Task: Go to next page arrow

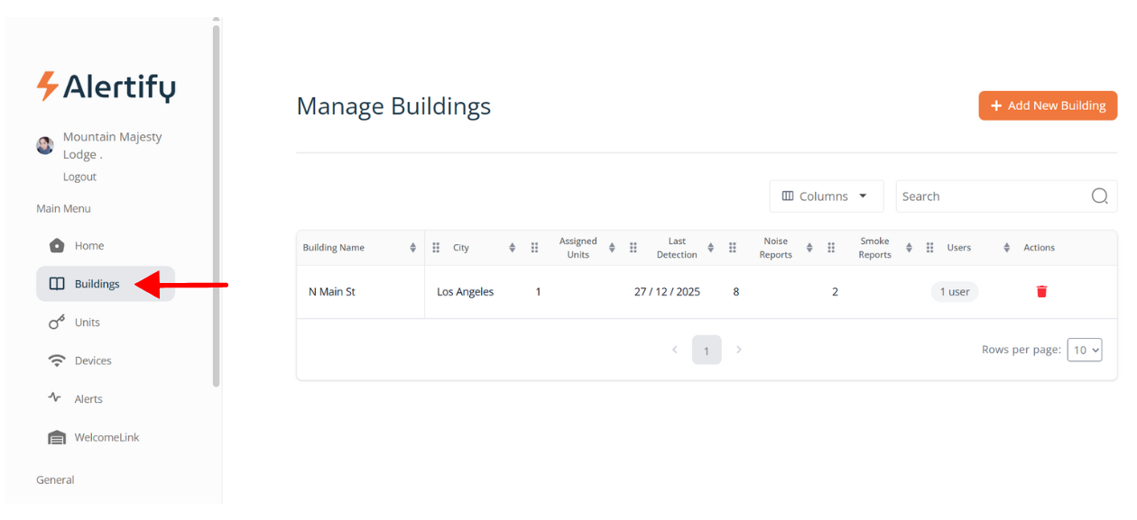Action: (x=739, y=350)
